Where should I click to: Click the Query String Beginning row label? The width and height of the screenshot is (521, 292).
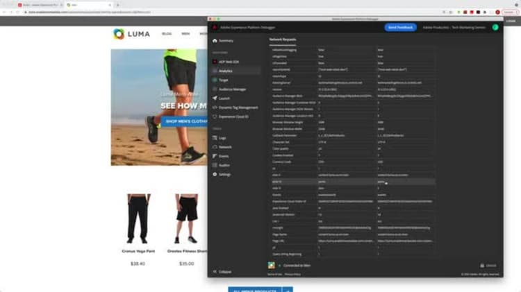click(x=287, y=254)
